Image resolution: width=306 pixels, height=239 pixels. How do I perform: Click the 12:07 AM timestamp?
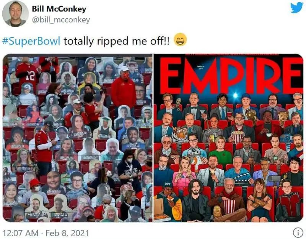(20, 233)
